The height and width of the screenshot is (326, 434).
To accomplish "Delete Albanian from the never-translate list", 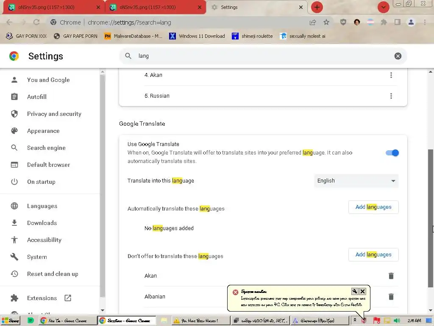I will tap(391, 297).
